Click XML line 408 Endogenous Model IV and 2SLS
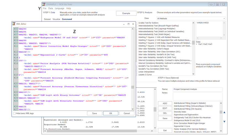 (x=74, y=38)
